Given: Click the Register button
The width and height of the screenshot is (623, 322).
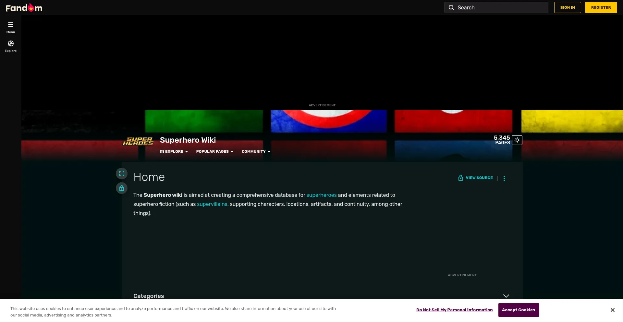Looking at the screenshot, I should click(x=601, y=7).
